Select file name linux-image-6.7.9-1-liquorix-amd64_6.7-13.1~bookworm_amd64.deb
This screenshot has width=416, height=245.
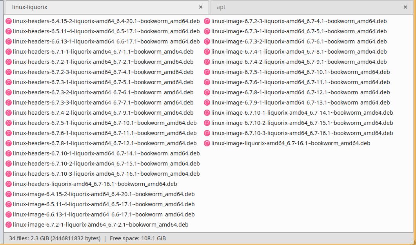click(301, 103)
